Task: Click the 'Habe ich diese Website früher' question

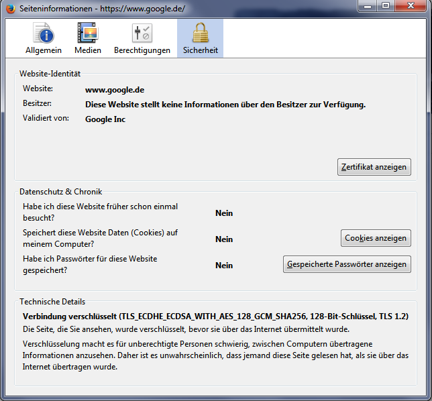Action: click(x=101, y=212)
